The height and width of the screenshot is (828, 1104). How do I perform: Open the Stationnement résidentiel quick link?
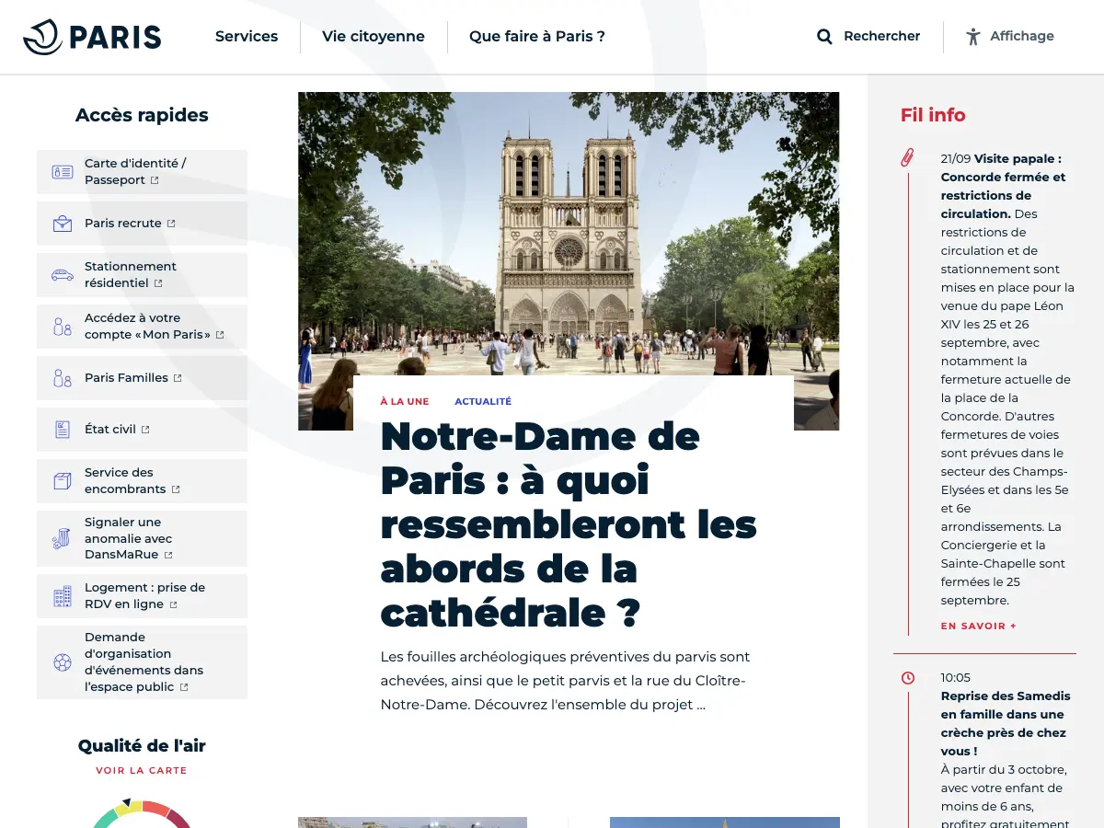[142, 275]
